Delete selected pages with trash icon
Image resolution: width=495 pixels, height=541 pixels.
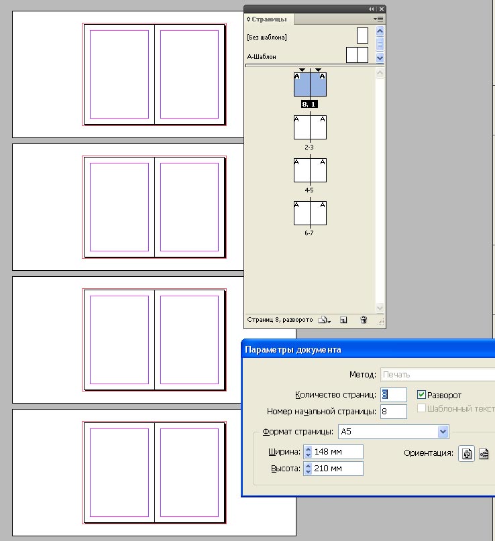[x=364, y=320]
